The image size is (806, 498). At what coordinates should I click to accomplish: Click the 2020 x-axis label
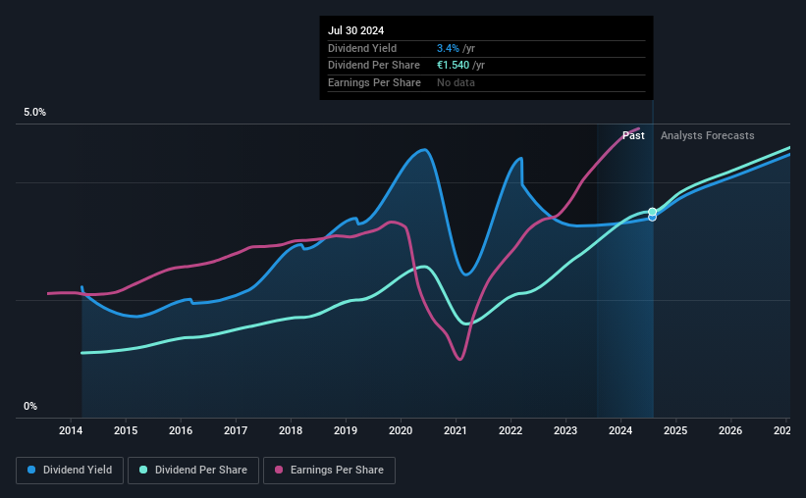click(x=401, y=430)
